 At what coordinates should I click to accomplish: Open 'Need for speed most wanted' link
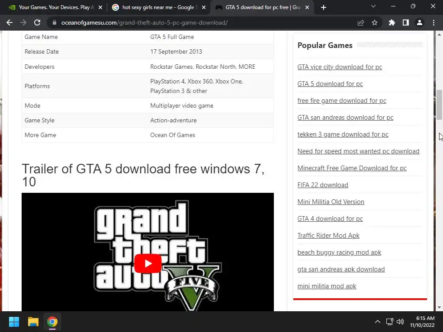point(358,151)
